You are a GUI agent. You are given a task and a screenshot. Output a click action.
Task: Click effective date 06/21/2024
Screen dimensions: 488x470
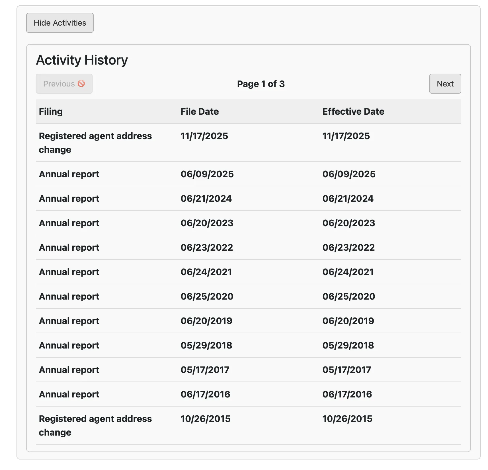point(348,199)
